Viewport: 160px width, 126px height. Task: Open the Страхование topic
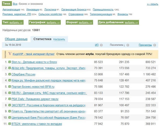click(x=76, y=14)
